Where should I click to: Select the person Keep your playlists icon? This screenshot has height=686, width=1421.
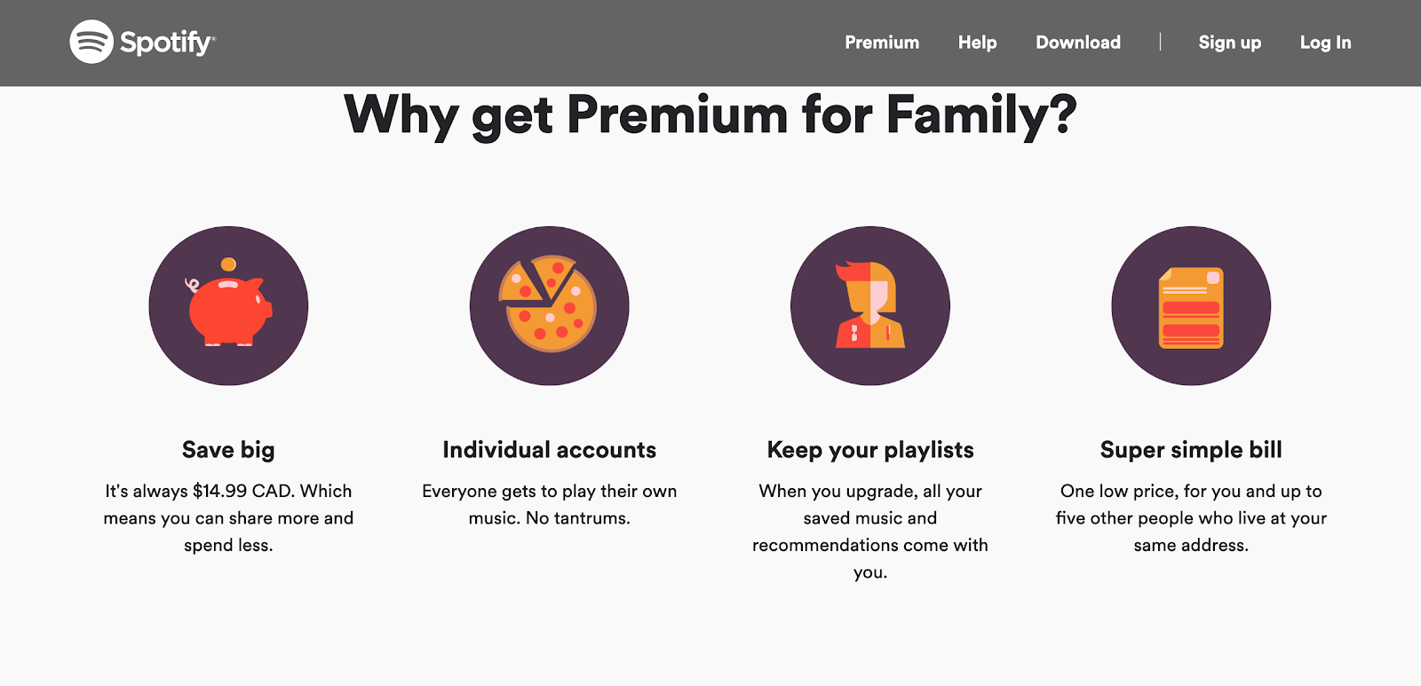click(x=870, y=305)
